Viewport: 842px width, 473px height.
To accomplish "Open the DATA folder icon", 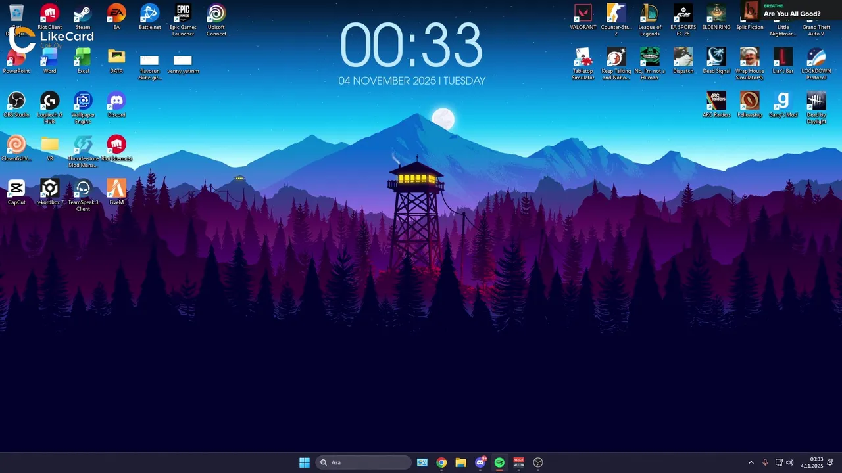I will click(116, 61).
